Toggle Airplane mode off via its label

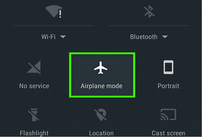pyautogui.click(x=101, y=86)
